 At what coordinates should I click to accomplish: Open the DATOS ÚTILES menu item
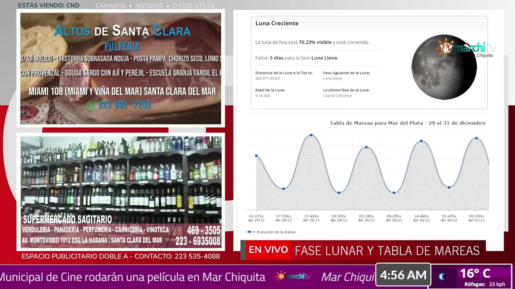(194, 6)
